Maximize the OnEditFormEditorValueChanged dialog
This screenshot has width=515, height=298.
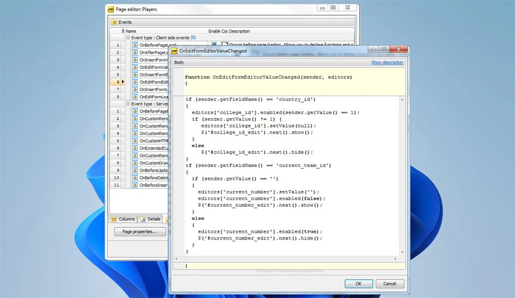384,49
